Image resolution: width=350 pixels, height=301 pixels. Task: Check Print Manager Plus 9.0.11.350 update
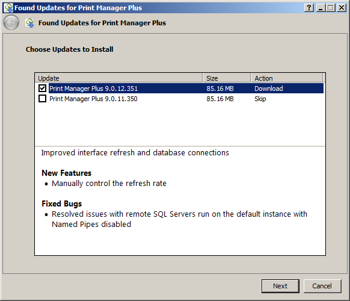point(43,99)
